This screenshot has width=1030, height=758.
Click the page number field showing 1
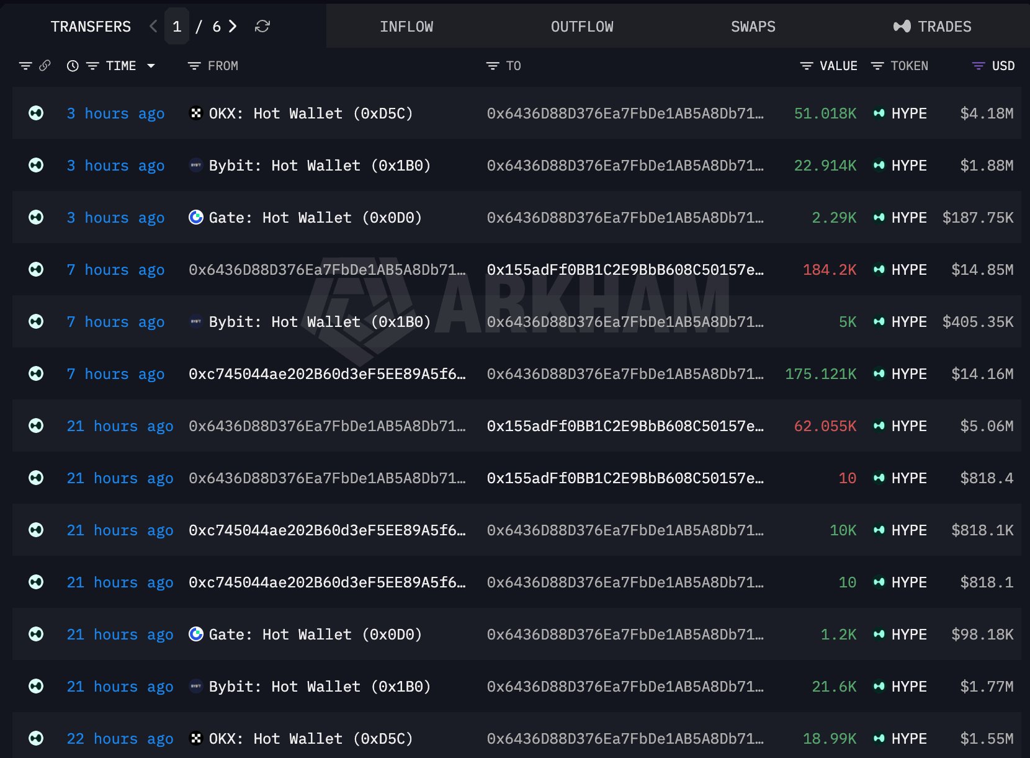click(177, 26)
